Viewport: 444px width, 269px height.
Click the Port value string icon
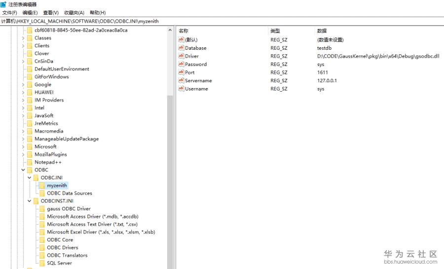pos(181,72)
